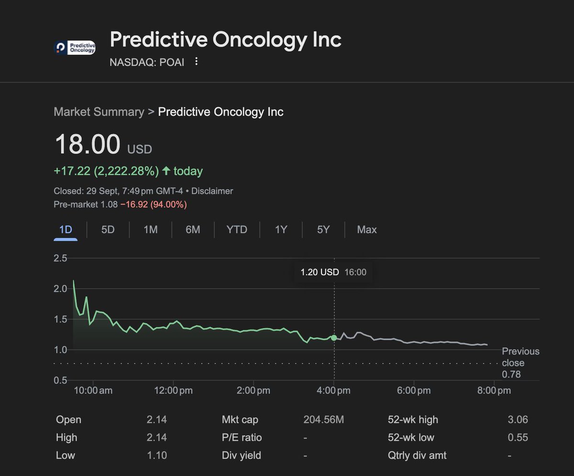Click the 18.00 price value
574x476 pixels.
(88, 144)
